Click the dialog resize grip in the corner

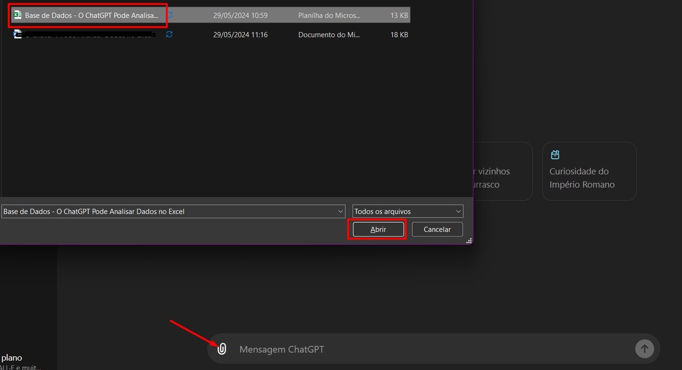[469, 241]
